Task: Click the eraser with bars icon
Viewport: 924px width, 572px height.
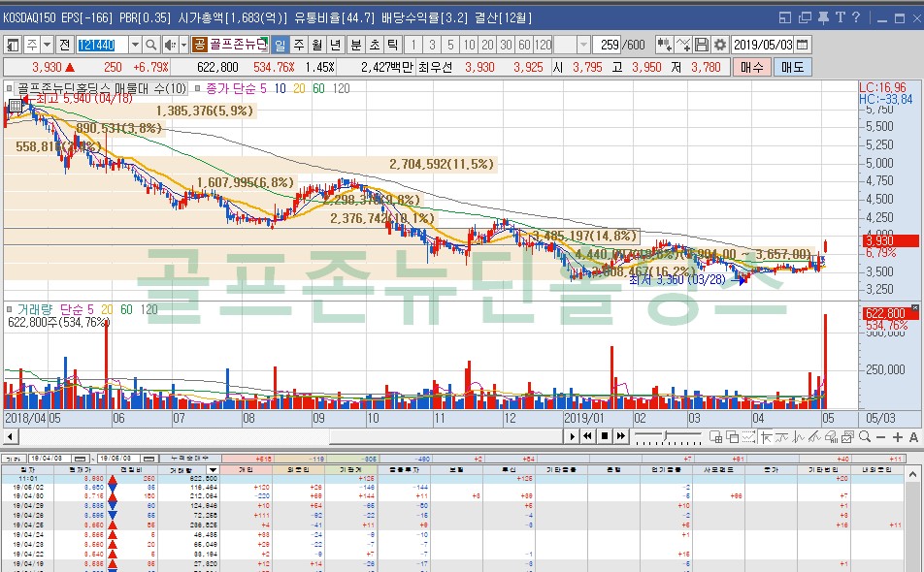Action: [832, 436]
